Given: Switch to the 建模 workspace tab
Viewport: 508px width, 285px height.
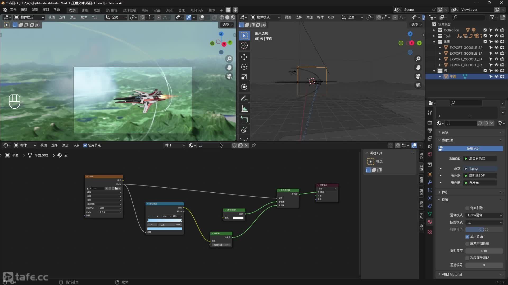Looking at the screenshot, I should point(85,10).
